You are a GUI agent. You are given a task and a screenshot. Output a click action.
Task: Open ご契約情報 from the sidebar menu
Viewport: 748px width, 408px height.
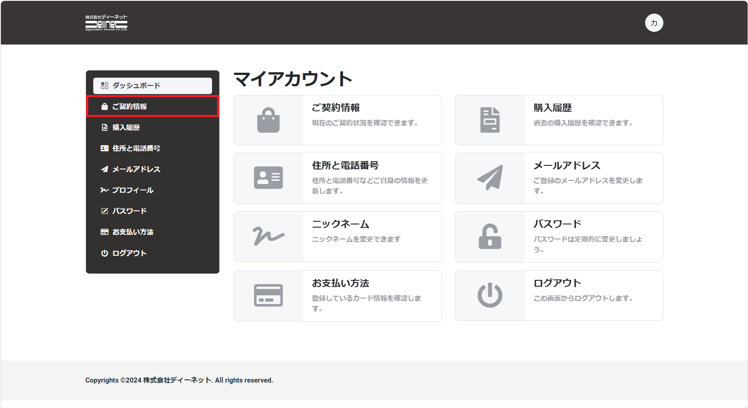coord(152,106)
